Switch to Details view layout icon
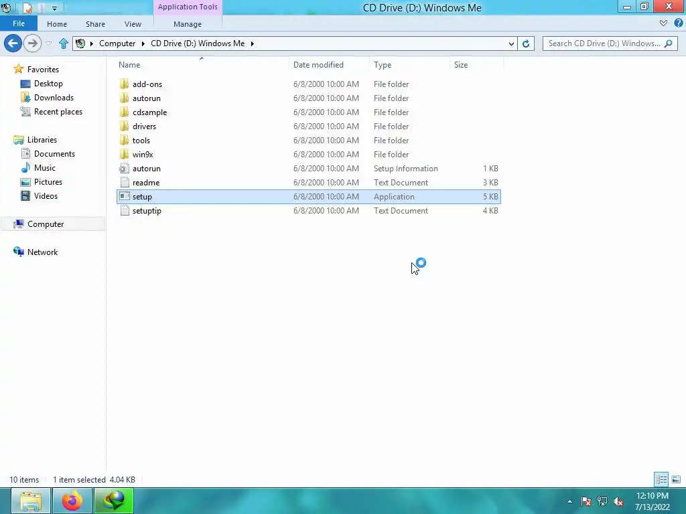The image size is (686, 514). [661, 479]
